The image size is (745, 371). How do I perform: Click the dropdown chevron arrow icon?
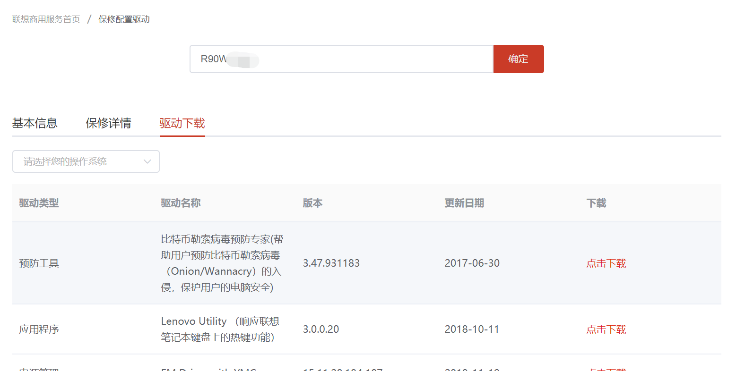coord(147,161)
